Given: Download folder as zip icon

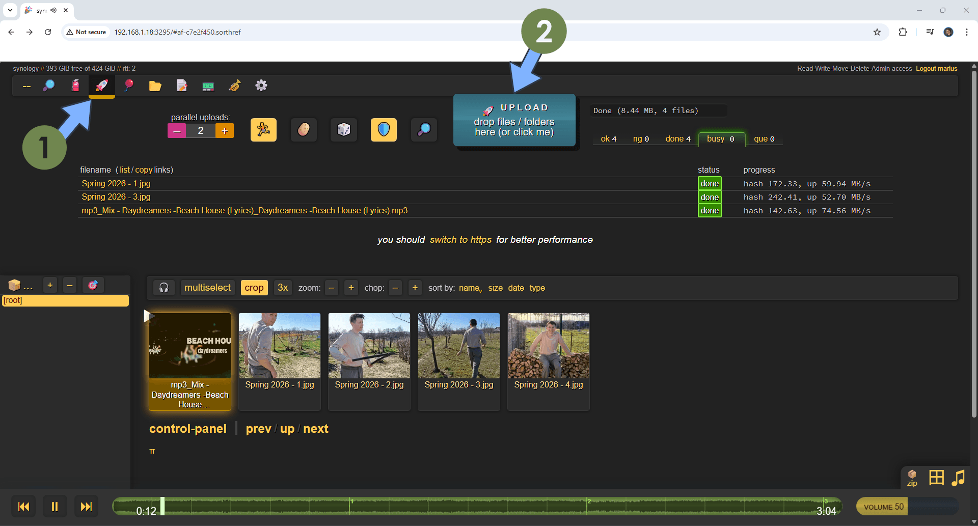Looking at the screenshot, I should point(912,478).
